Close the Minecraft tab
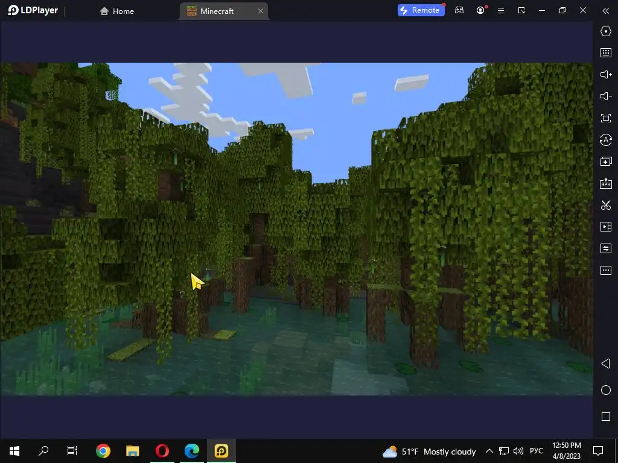Image resolution: width=618 pixels, height=463 pixels. 261,11
